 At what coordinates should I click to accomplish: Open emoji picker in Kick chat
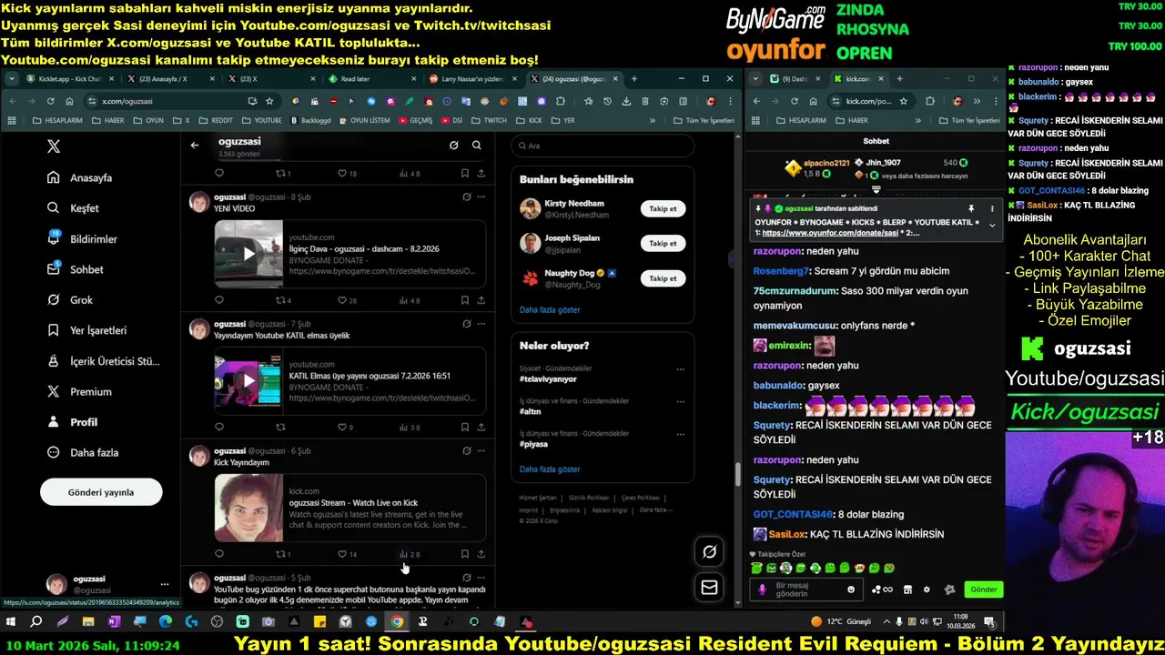[x=851, y=589]
